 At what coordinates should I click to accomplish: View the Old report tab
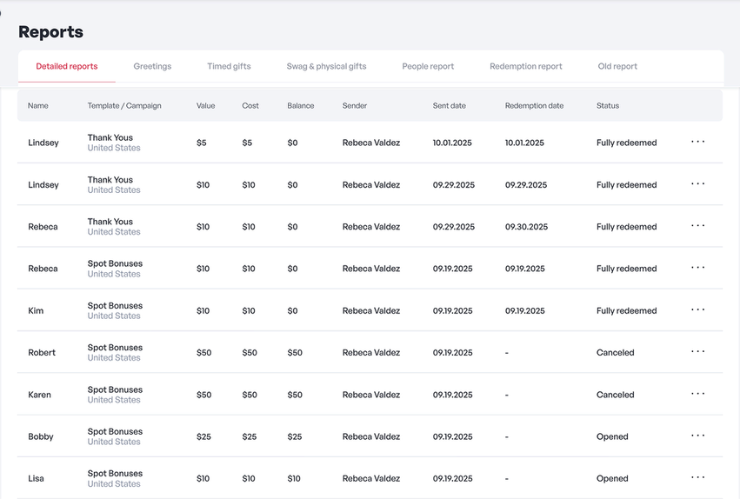[617, 66]
